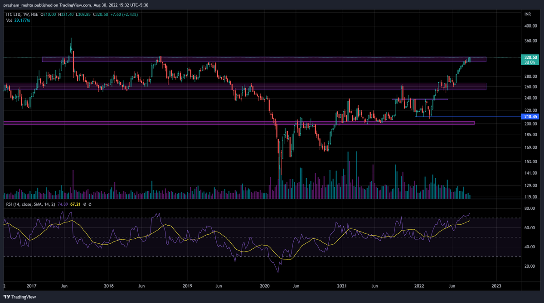Click the 2023 time axis label

(x=496, y=286)
